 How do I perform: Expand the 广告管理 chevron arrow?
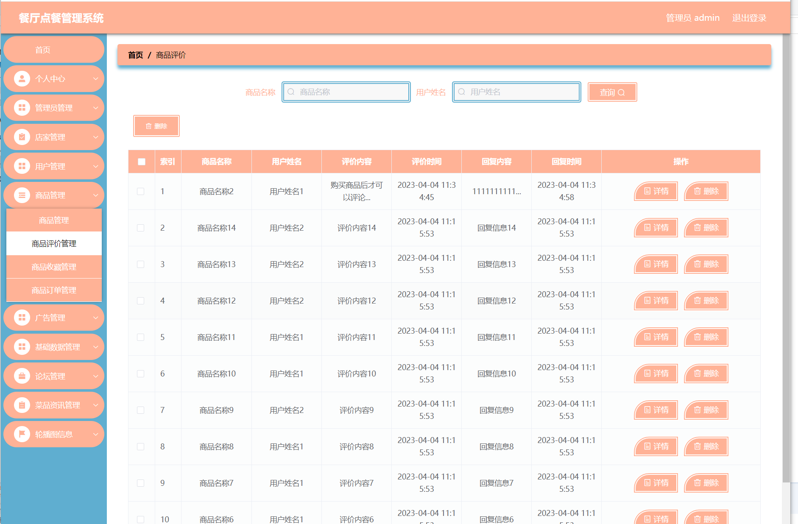(95, 318)
